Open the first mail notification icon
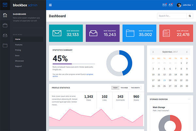Image resolution: width=196 pixels, height=131 pixels. (165, 5)
